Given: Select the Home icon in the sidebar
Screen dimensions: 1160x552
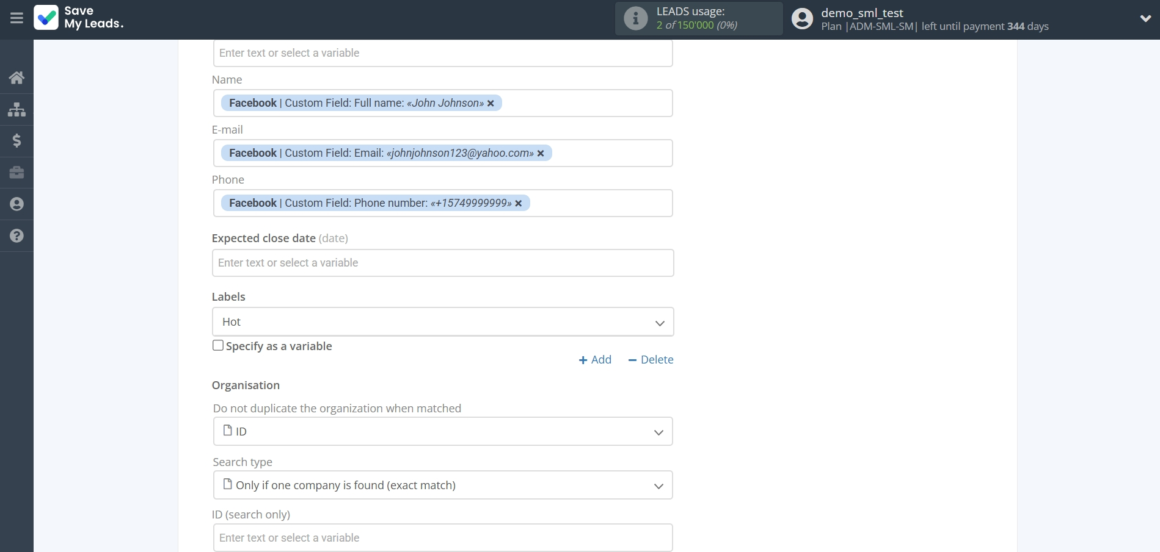Looking at the screenshot, I should [x=16, y=77].
